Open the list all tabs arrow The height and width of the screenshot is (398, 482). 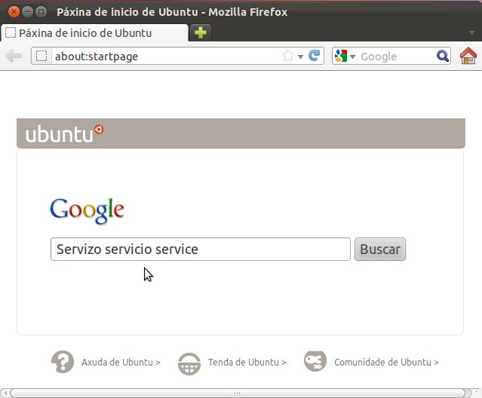471,32
